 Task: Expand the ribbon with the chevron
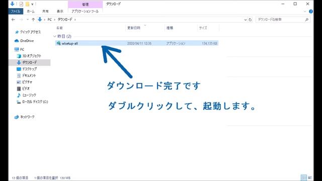coord(305,12)
